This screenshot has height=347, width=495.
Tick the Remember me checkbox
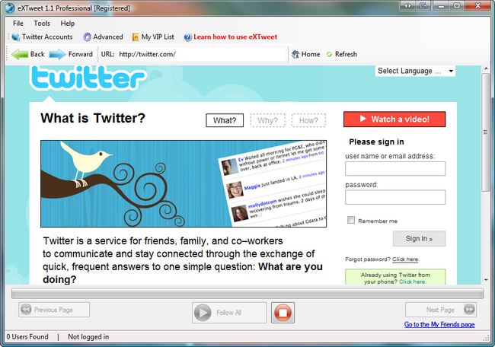(x=351, y=220)
